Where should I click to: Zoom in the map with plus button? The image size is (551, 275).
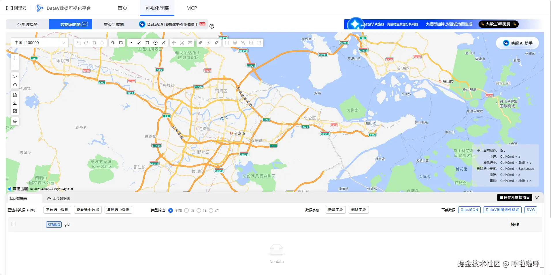pyautogui.click(x=15, y=58)
